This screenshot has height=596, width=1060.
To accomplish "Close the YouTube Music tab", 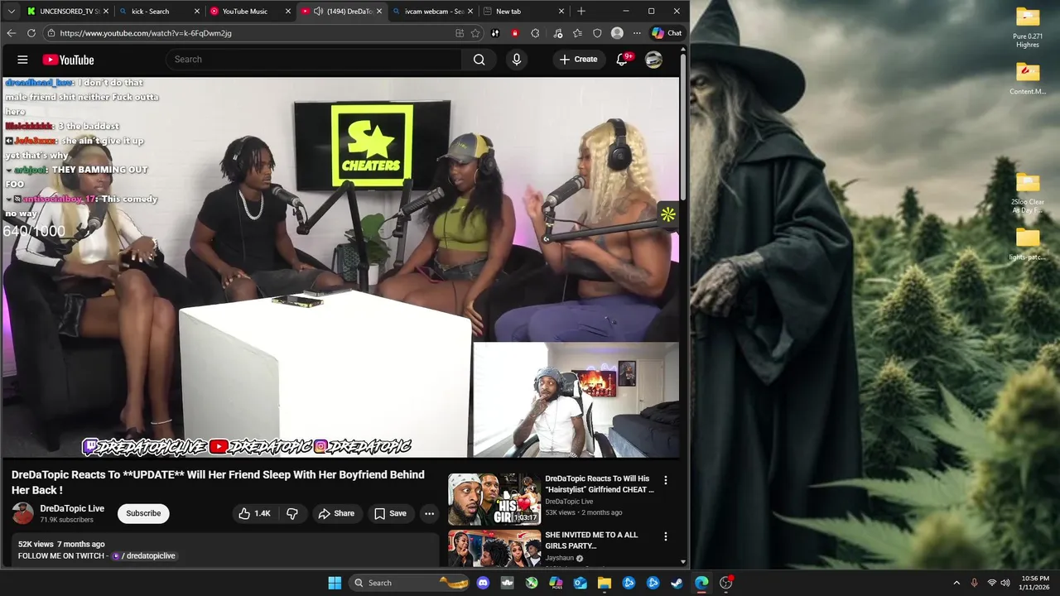I will (288, 12).
